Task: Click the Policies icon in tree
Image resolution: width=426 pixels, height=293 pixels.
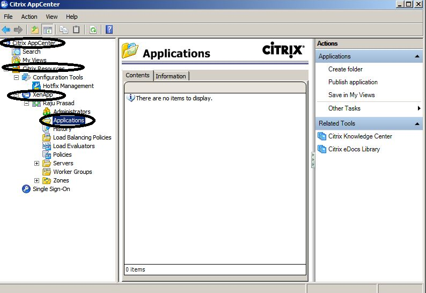Action: [x=47, y=155]
